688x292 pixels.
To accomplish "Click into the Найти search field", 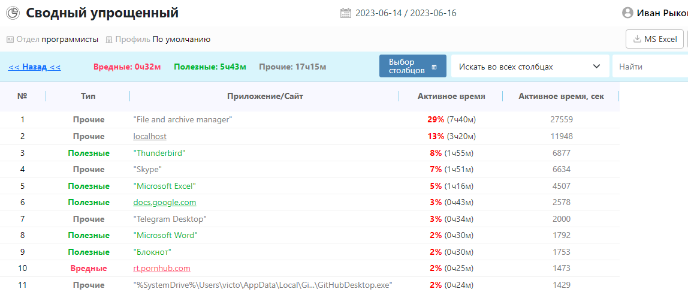I will coord(650,67).
